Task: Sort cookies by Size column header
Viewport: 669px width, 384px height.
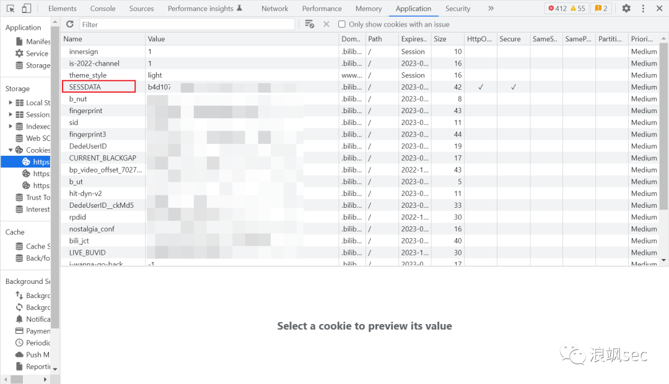Action: (448, 39)
